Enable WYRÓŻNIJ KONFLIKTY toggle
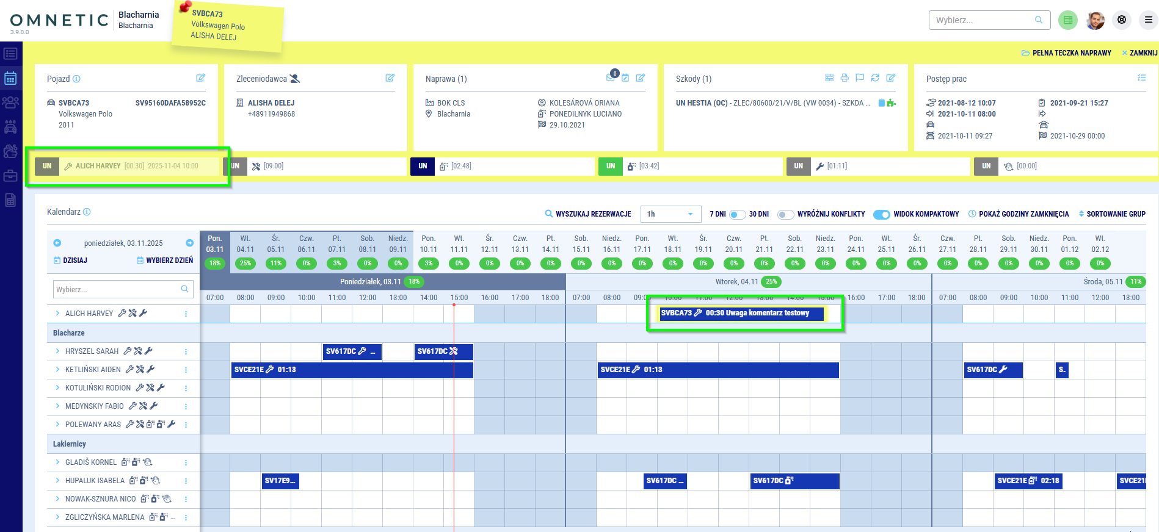This screenshot has width=1159, height=532. click(x=785, y=214)
